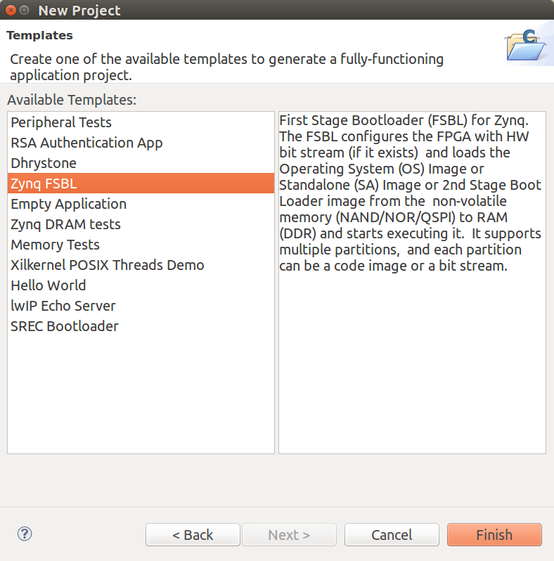Click the disabled Next button

pos(289,535)
